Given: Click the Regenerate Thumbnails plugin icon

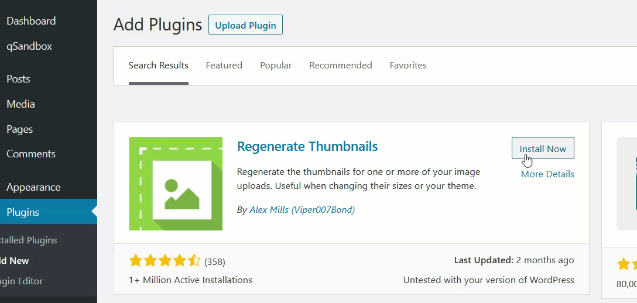Looking at the screenshot, I should (176, 184).
